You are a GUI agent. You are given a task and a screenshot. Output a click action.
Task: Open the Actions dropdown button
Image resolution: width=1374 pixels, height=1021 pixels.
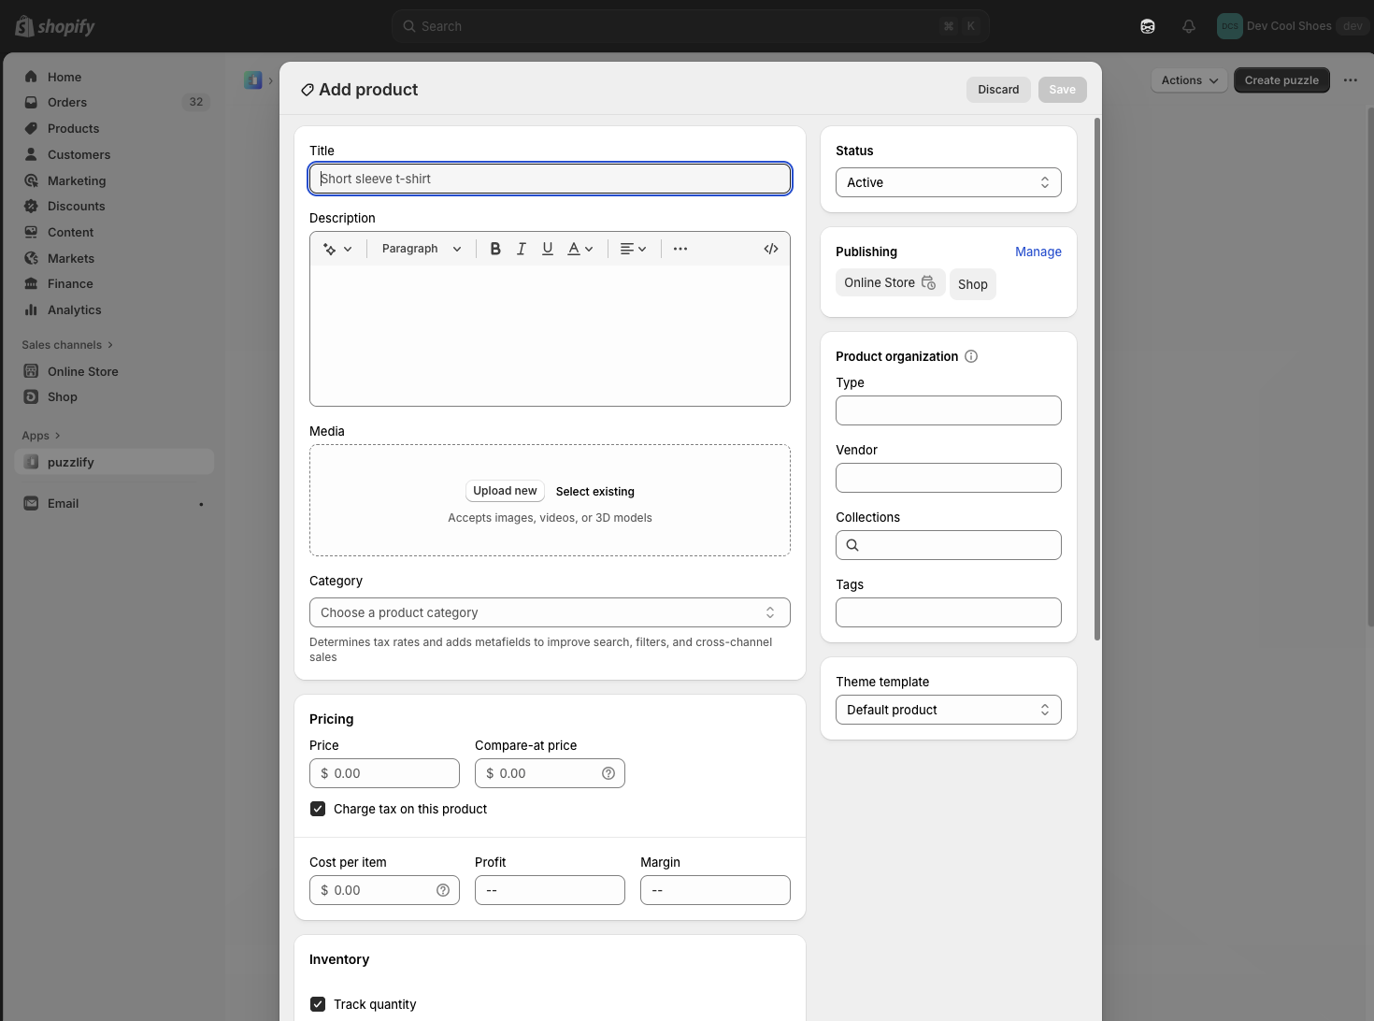tap(1189, 80)
